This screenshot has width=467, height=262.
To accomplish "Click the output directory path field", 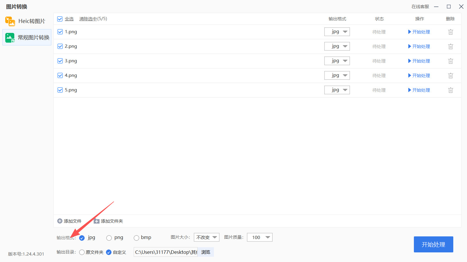I will [x=165, y=252].
